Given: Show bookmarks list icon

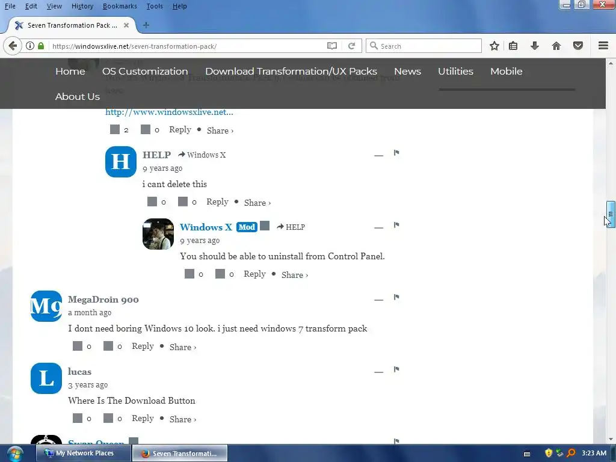Looking at the screenshot, I should pyautogui.click(x=513, y=46).
